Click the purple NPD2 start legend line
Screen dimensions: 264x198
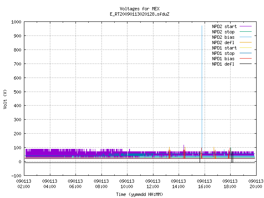click(245, 26)
